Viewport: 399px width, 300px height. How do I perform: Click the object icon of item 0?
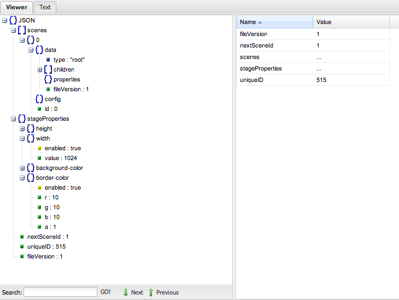tap(31, 40)
